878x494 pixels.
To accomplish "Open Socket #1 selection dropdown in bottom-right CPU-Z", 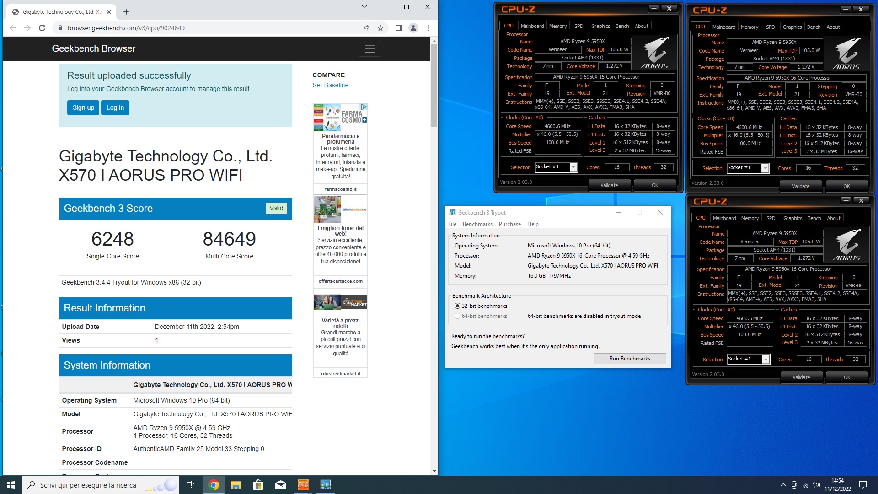I will point(766,360).
